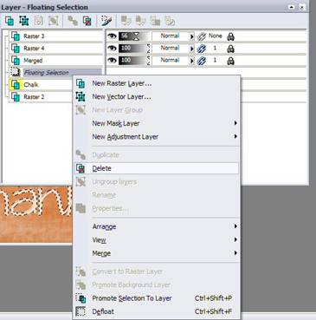The height and width of the screenshot is (320, 316).
Task: Expand New Mask Layer submenu
Action: (x=235, y=123)
